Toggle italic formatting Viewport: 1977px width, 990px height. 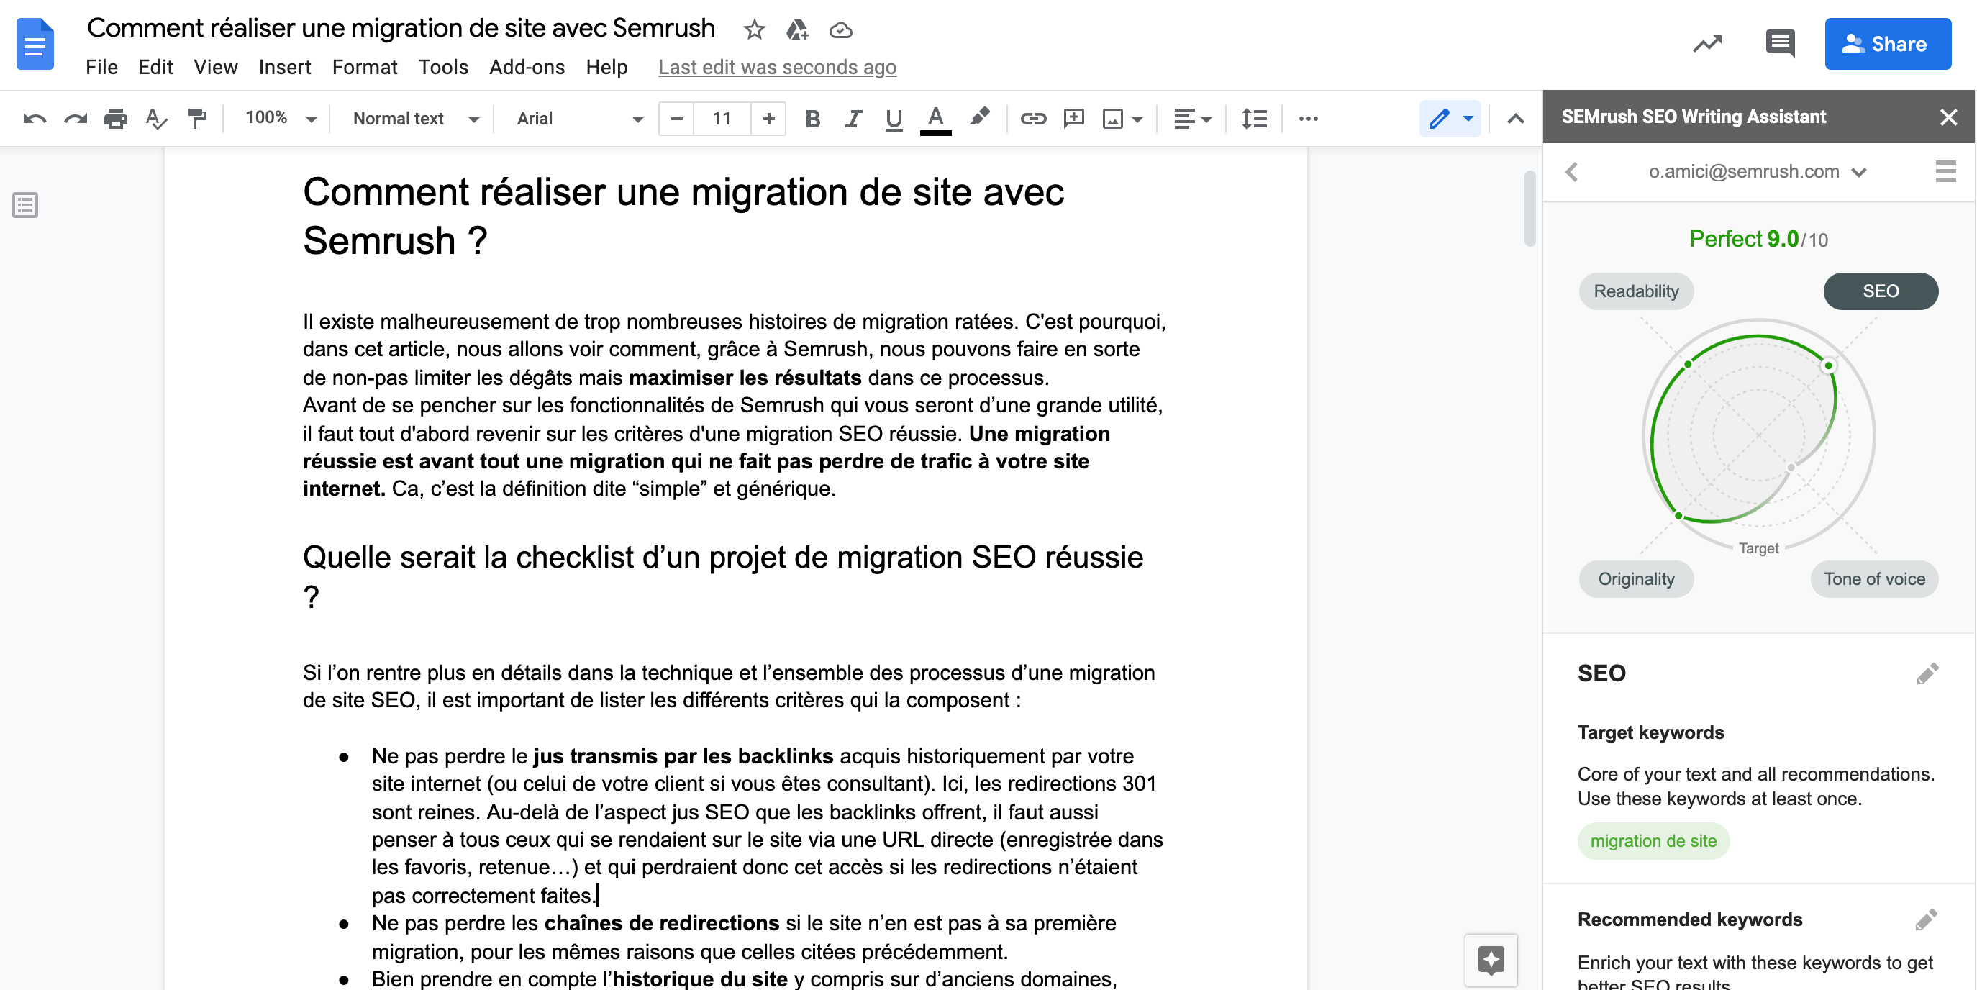click(853, 118)
